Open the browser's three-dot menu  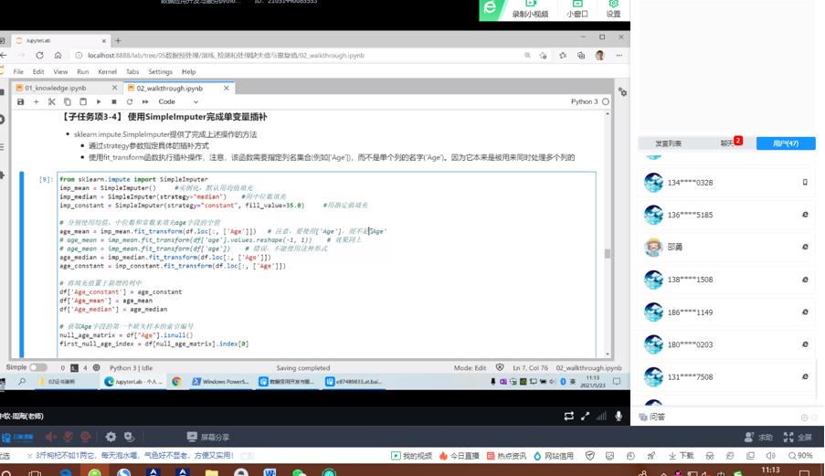[619, 56]
